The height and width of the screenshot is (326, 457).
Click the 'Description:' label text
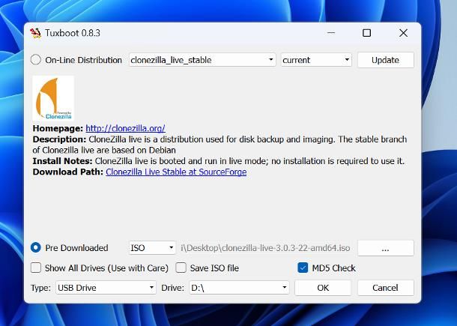click(x=59, y=139)
